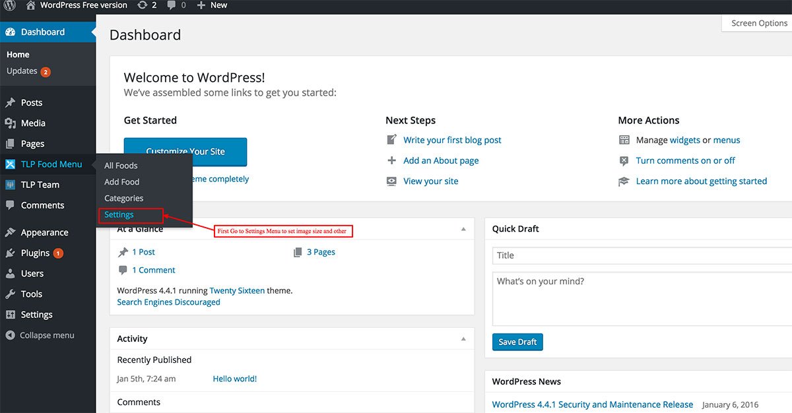Select Add Food from the submenu
This screenshot has width=792, height=413.
pyautogui.click(x=122, y=181)
